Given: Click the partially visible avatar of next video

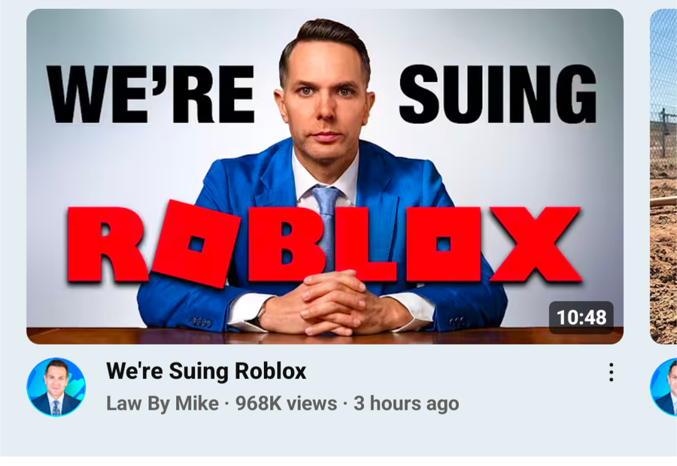Looking at the screenshot, I should [x=664, y=387].
